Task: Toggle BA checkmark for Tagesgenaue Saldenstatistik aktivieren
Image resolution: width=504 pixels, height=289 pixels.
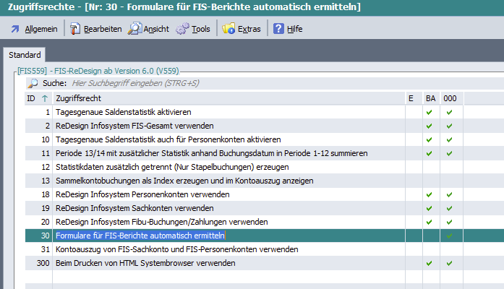Action: click(430, 113)
